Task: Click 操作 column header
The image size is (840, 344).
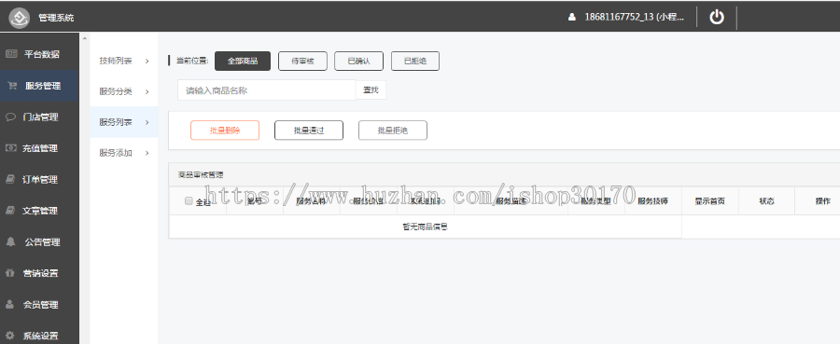Action: (823, 201)
